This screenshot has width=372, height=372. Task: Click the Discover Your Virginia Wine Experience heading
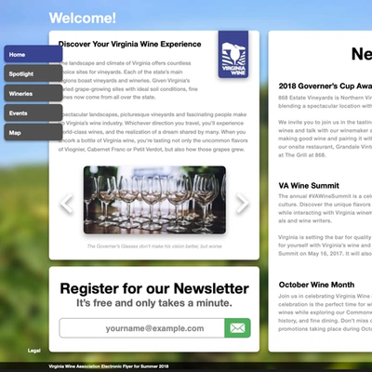point(130,44)
